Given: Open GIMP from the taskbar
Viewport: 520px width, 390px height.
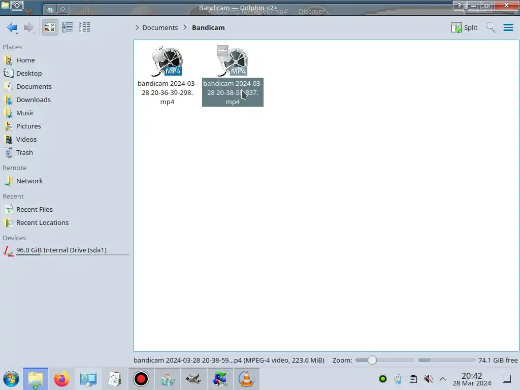Looking at the screenshot, I should coord(193,379).
